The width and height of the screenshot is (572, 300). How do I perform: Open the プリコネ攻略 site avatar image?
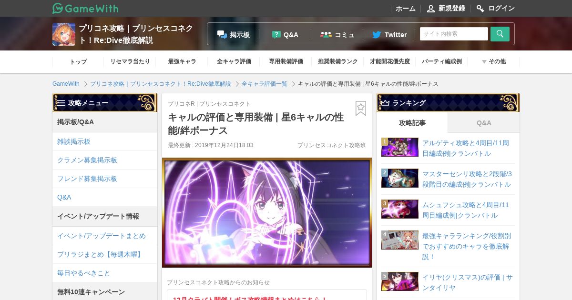click(x=64, y=34)
